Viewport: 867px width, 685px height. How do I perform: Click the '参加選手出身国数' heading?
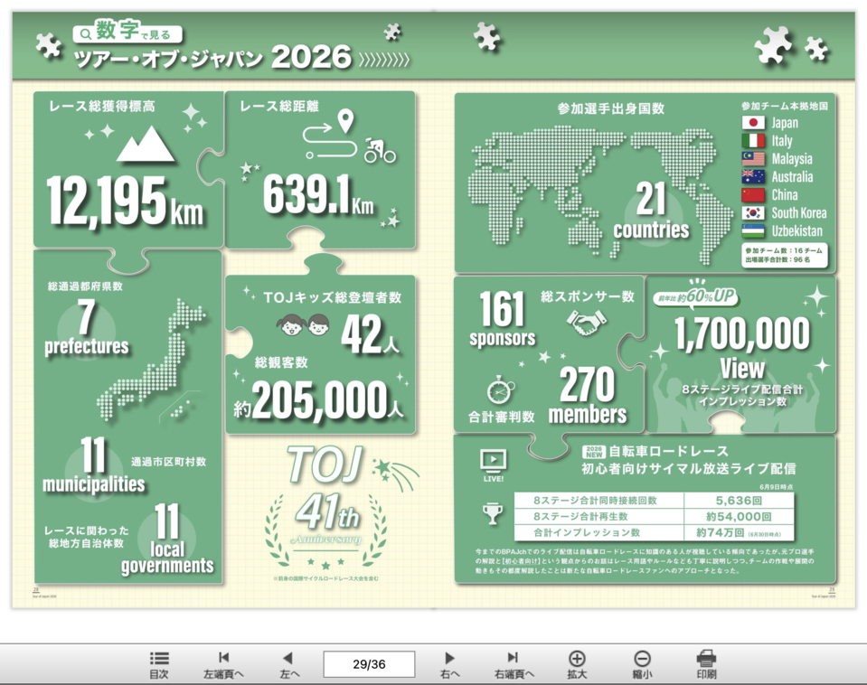[x=610, y=109]
